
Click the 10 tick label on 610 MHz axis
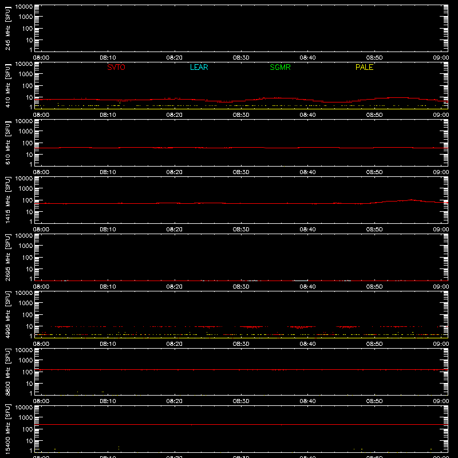pos(29,155)
